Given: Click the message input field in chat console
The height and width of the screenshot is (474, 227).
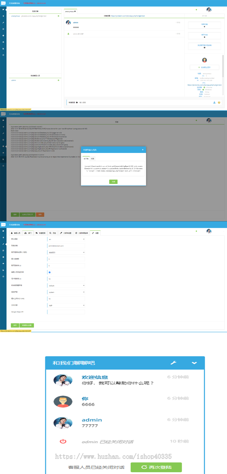Looking at the screenshot, I should (145, 103).
